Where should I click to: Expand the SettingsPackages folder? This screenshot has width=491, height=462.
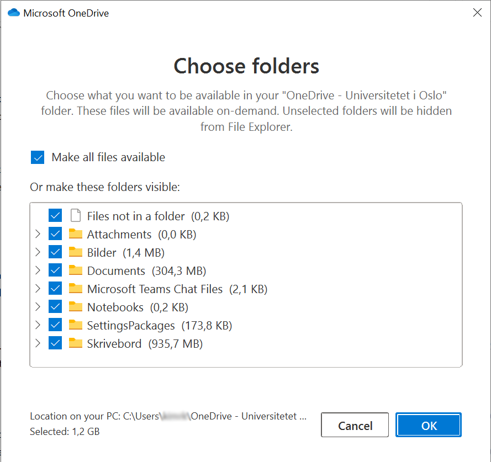coord(38,325)
